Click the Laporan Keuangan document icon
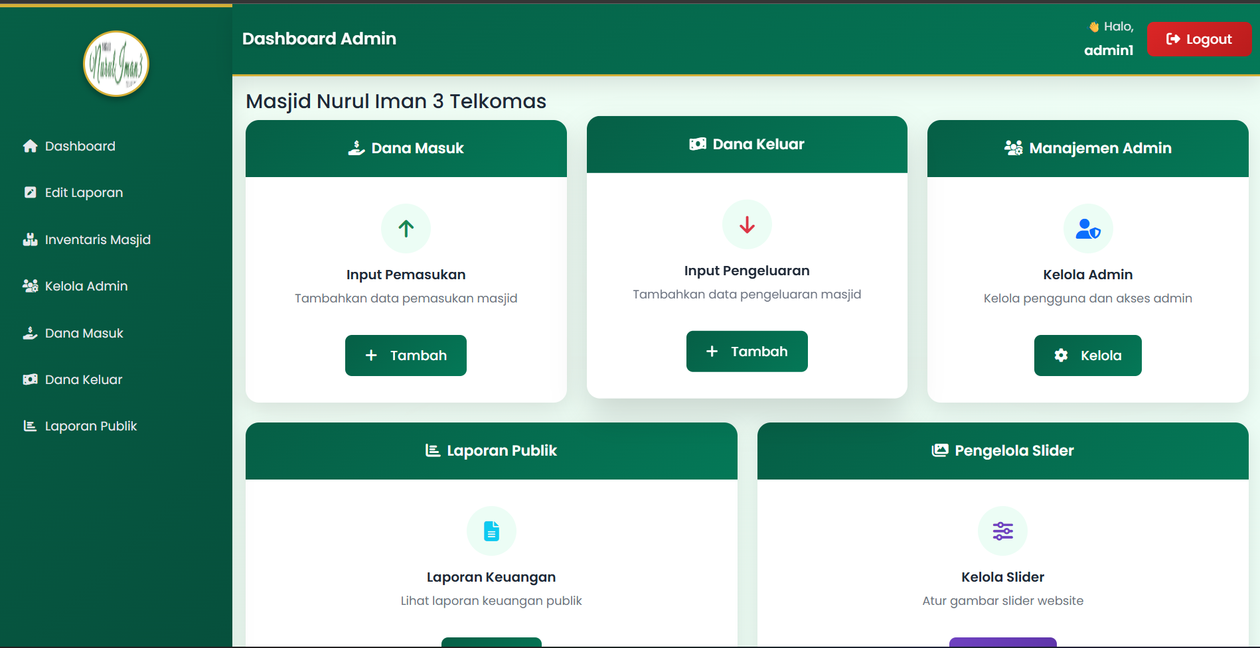Viewport: 1260px width, 648px height. (x=491, y=531)
